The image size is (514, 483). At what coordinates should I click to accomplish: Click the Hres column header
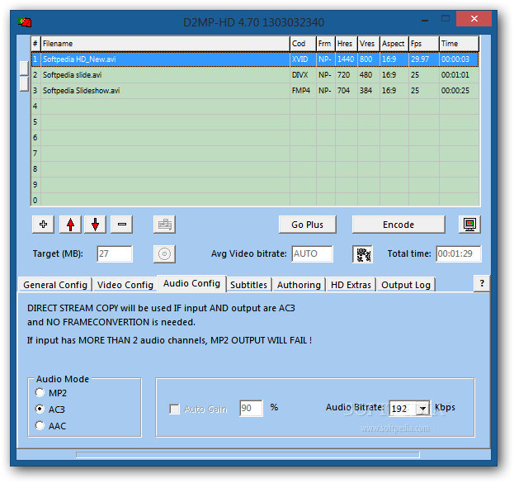point(347,44)
